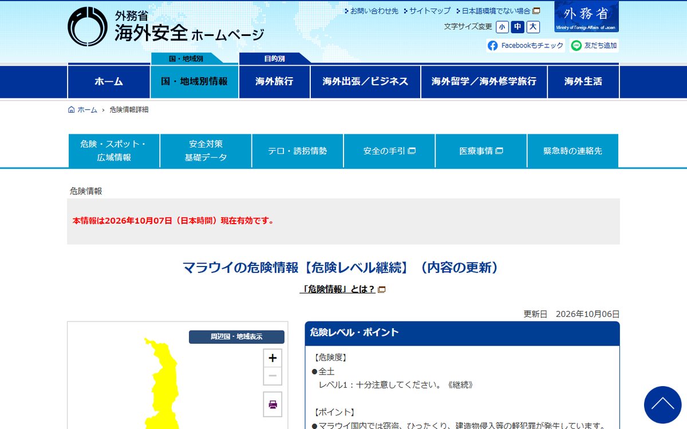Set text size to 中

click(518, 27)
